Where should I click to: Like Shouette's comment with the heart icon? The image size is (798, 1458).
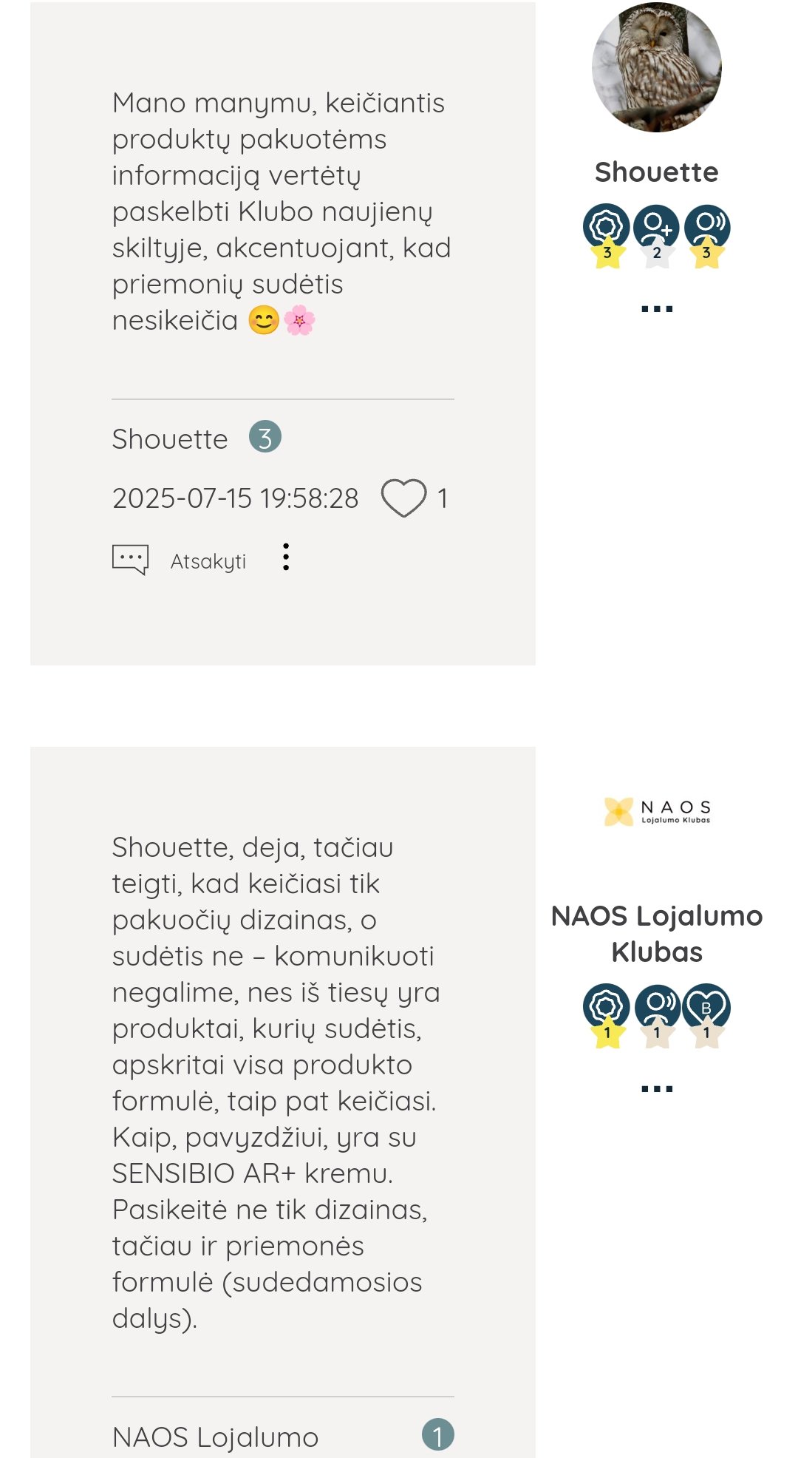pos(403,498)
